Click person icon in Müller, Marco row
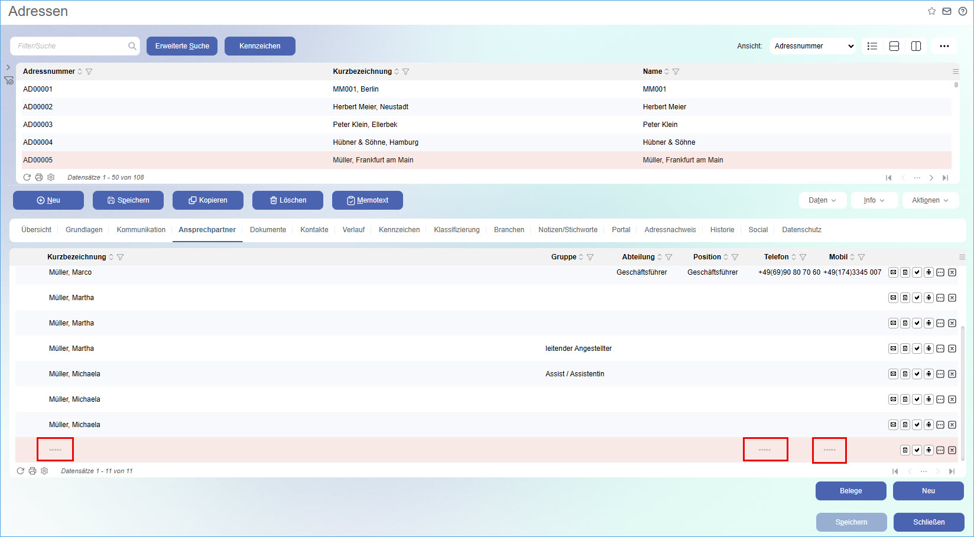Image resolution: width=974 pixels, height=537 pixels. 928,272
